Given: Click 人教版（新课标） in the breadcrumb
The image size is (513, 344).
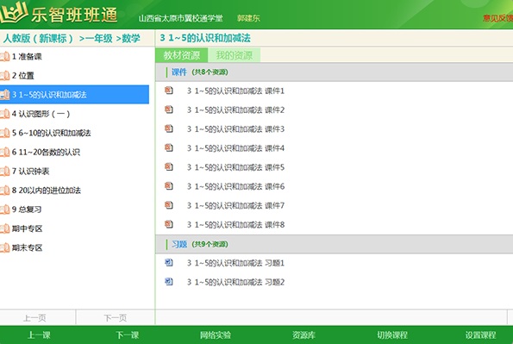Looking at the screenshot, I should tap(38, 38).
